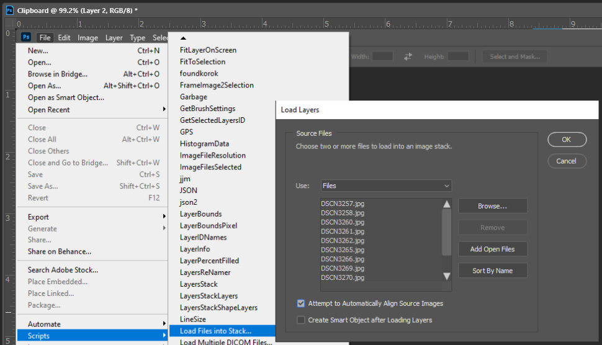
Task: Run the LayerInfo script
Action: (195, 249)
